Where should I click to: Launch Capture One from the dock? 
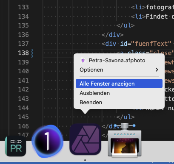[x=48, y=142]
